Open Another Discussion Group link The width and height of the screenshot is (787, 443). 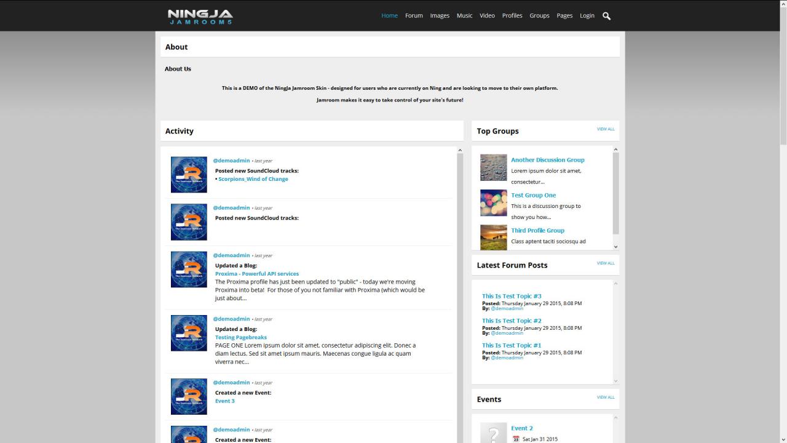[x=548, y=160]
